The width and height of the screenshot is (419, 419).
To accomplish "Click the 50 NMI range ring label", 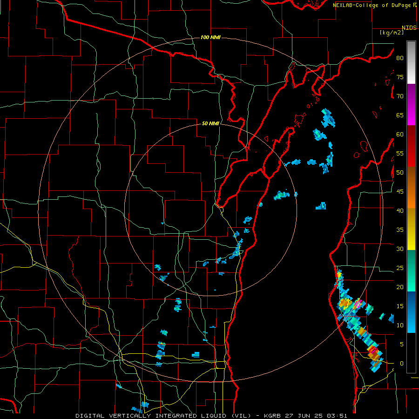I will (210, 123).
